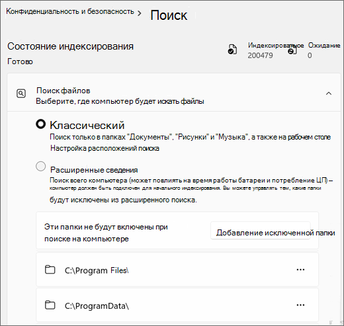Open more options for C:\ProgramData\
The width and height of the screenshot is (344, 326).
300,305
